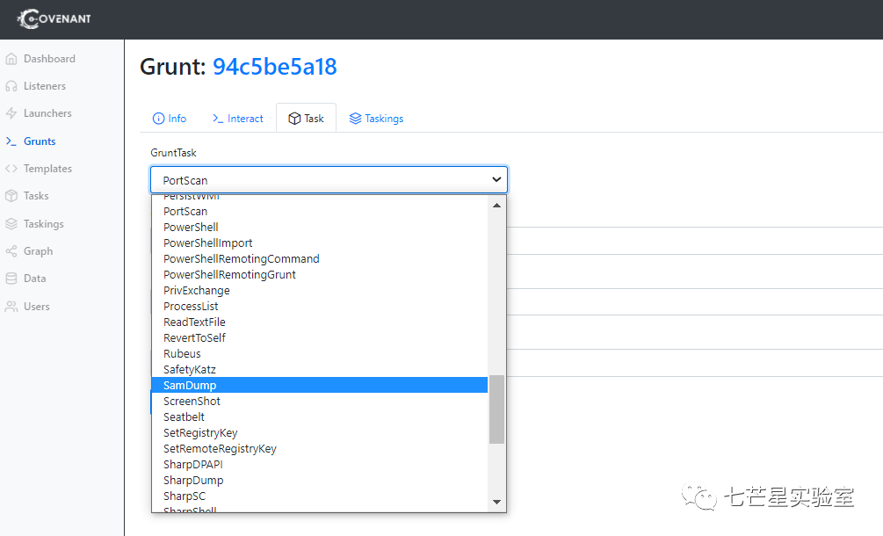The width and height of the screenshot is (883, 536).
Task: Click the Info tab circle icon
Action: [158, 119]
